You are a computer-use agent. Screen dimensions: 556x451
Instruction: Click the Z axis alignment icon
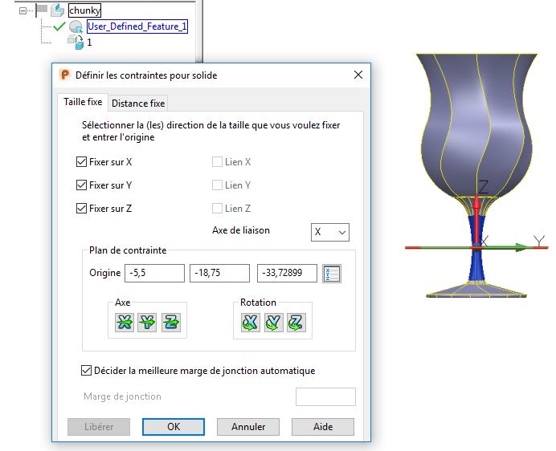[171, 323]
